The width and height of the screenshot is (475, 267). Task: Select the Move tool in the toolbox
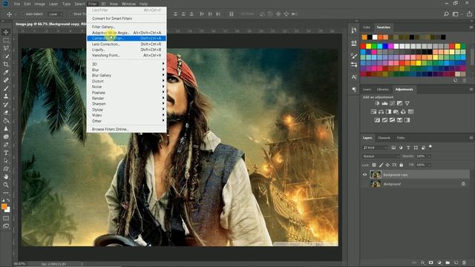click(6, 32)
